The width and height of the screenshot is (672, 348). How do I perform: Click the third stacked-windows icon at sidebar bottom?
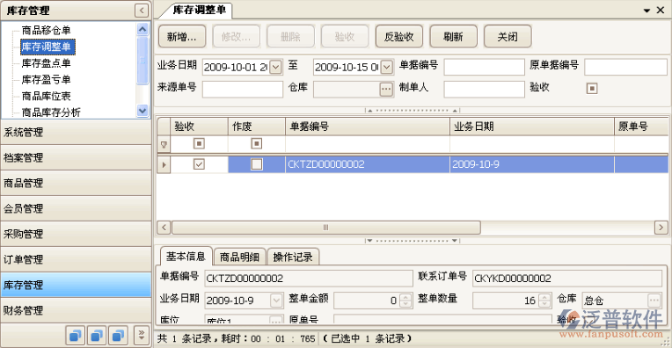pyautogui.click(x=118, y=336)
